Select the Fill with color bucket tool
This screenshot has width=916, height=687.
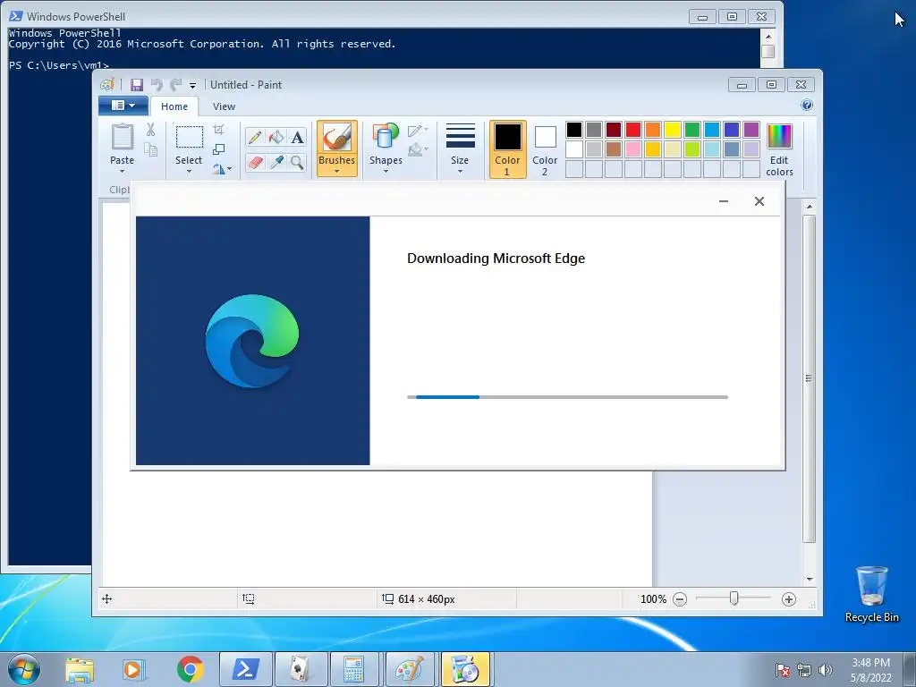[x=276, y=137]
